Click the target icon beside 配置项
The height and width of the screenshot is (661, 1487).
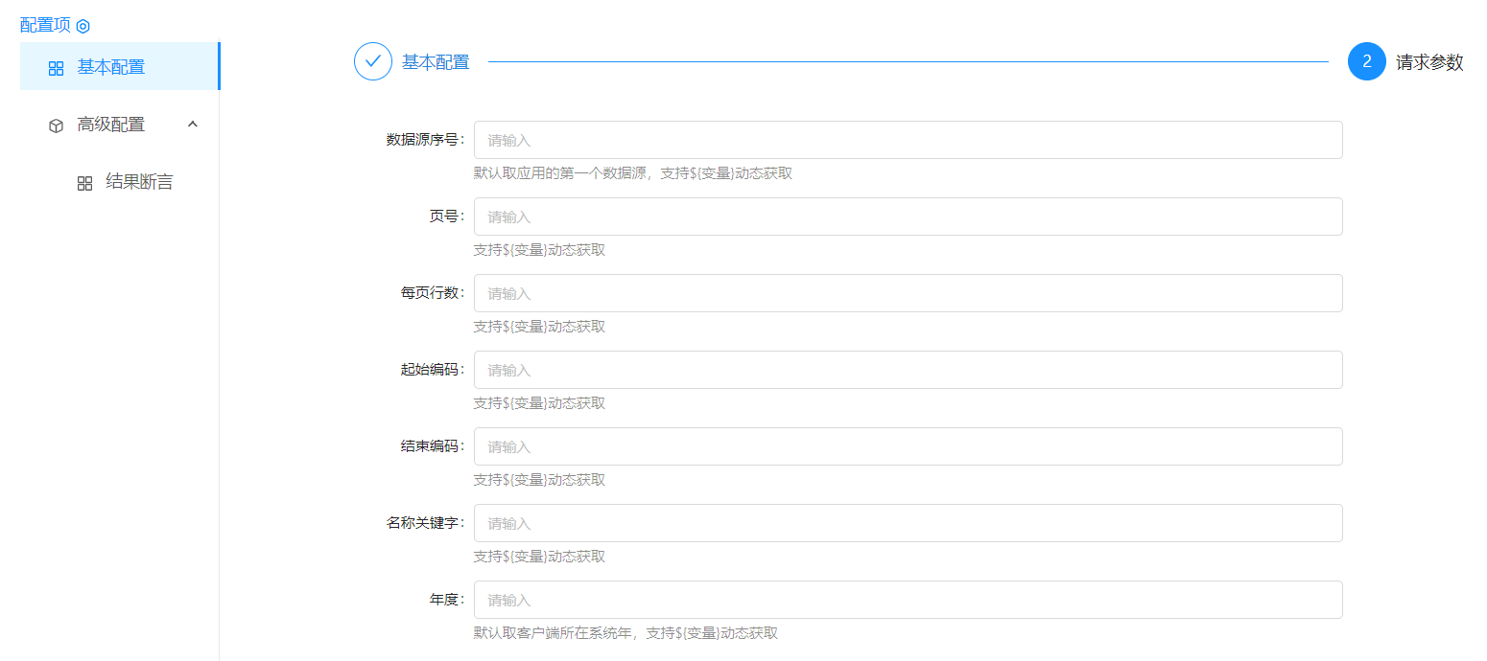(x=83, y=26)
